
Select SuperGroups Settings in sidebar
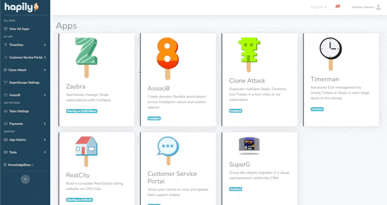tap(24, 82)
